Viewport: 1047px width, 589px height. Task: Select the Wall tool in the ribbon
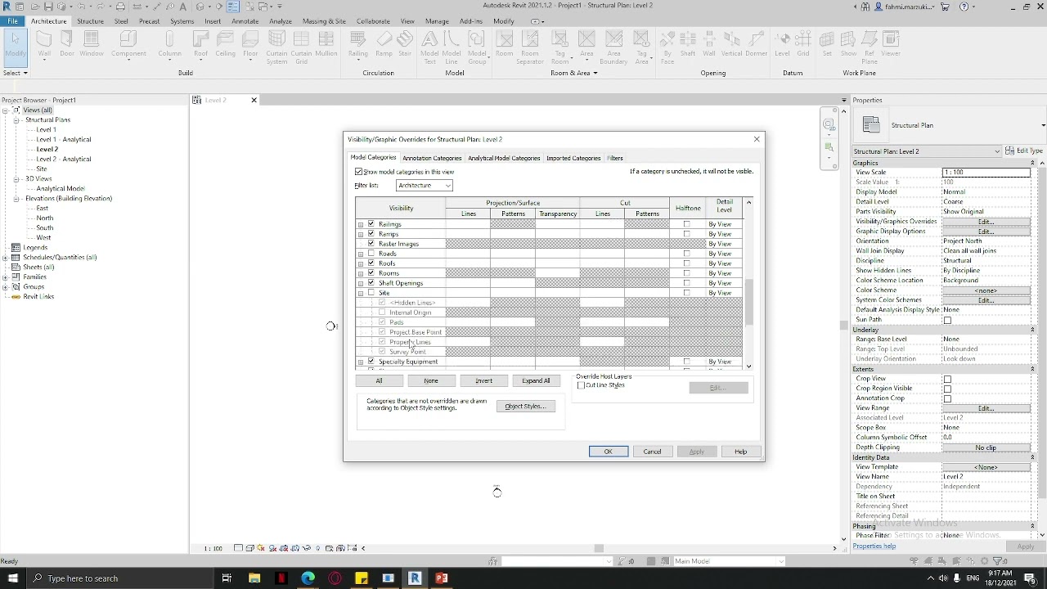[x=44, y=43]
